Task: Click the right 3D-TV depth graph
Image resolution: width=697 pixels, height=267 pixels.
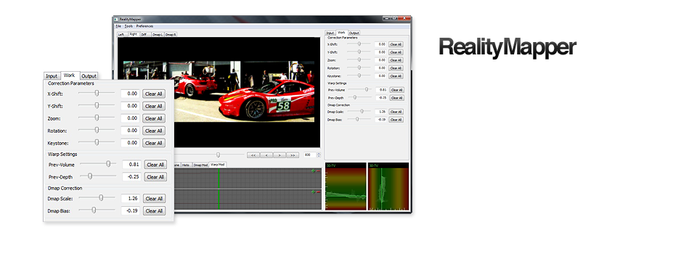Action: coord(388,186)
